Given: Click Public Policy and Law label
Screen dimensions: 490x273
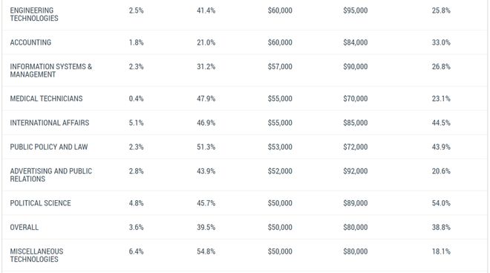Looking at the screenshot, I should [49, 147].
